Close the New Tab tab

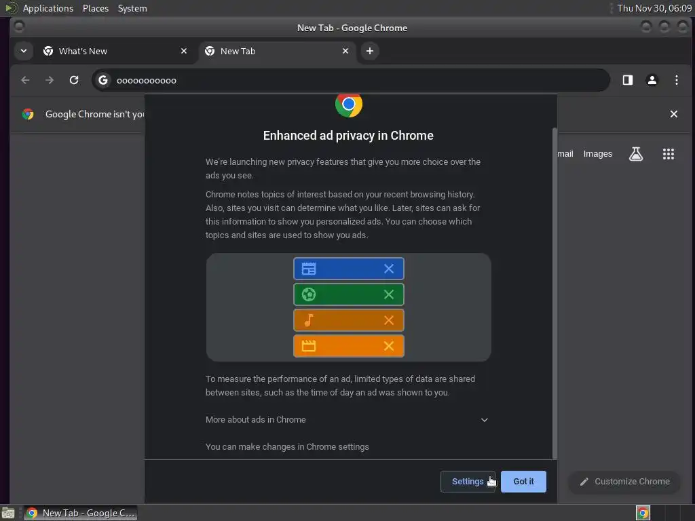[x=345, y=51]
